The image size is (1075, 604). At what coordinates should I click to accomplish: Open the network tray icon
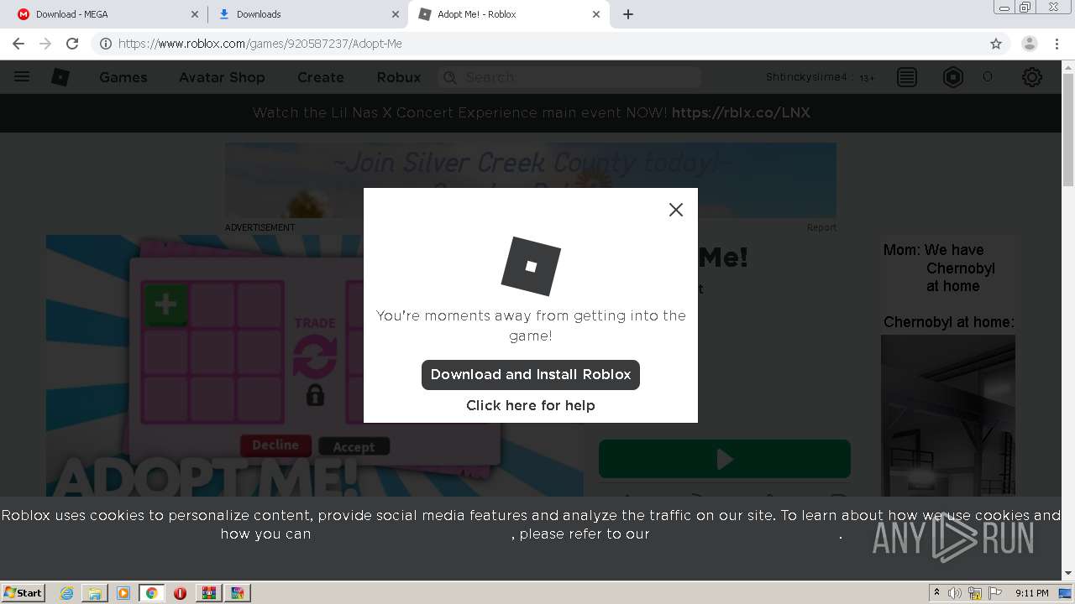(x=975, y=593)
